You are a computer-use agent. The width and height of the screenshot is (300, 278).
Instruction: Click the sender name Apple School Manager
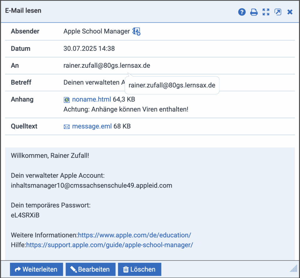coord(97,31)
